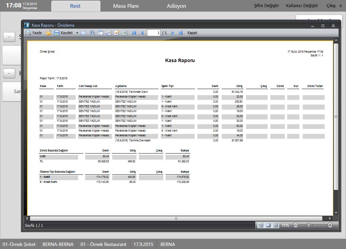Viewport: 346px width, 249px height.
Task: Click the Kasa Raporu window icon
Action: pyautogui.click(x=27, y=25)
